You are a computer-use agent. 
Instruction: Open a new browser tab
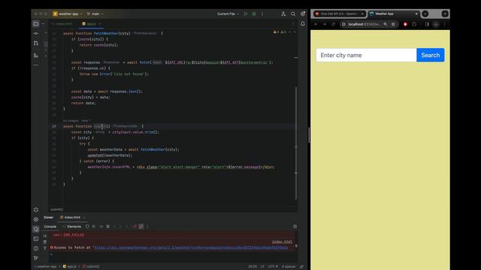pyautogui.click(x=425, y=13)
